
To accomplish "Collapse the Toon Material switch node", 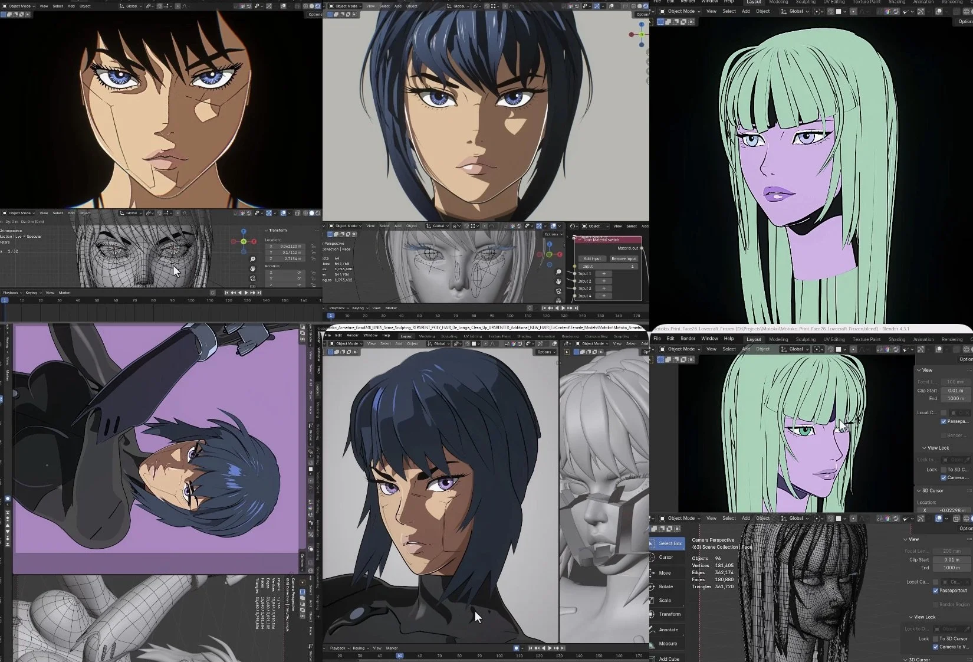I will pos(580,240).
